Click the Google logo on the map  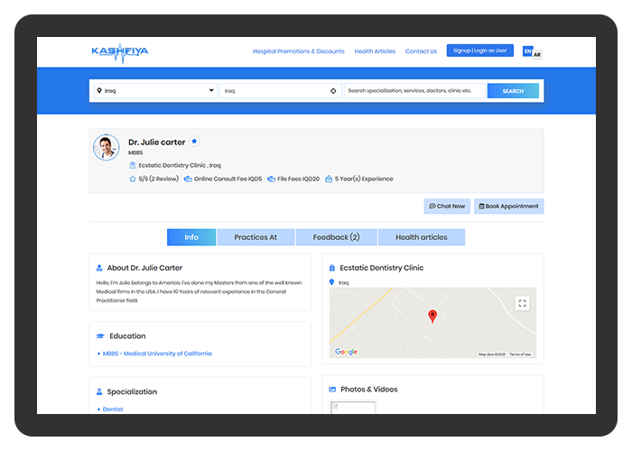346,352
